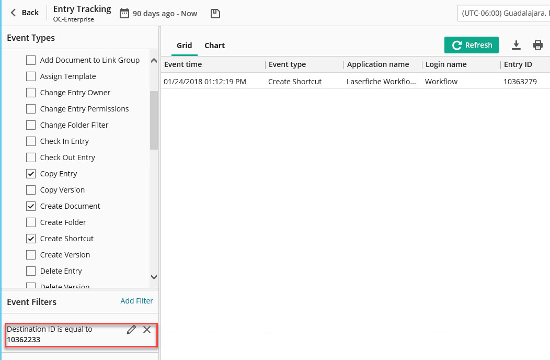Enable the Create Folder checkbox
Screen dimensions: 550x360
[x=31, y=222]
